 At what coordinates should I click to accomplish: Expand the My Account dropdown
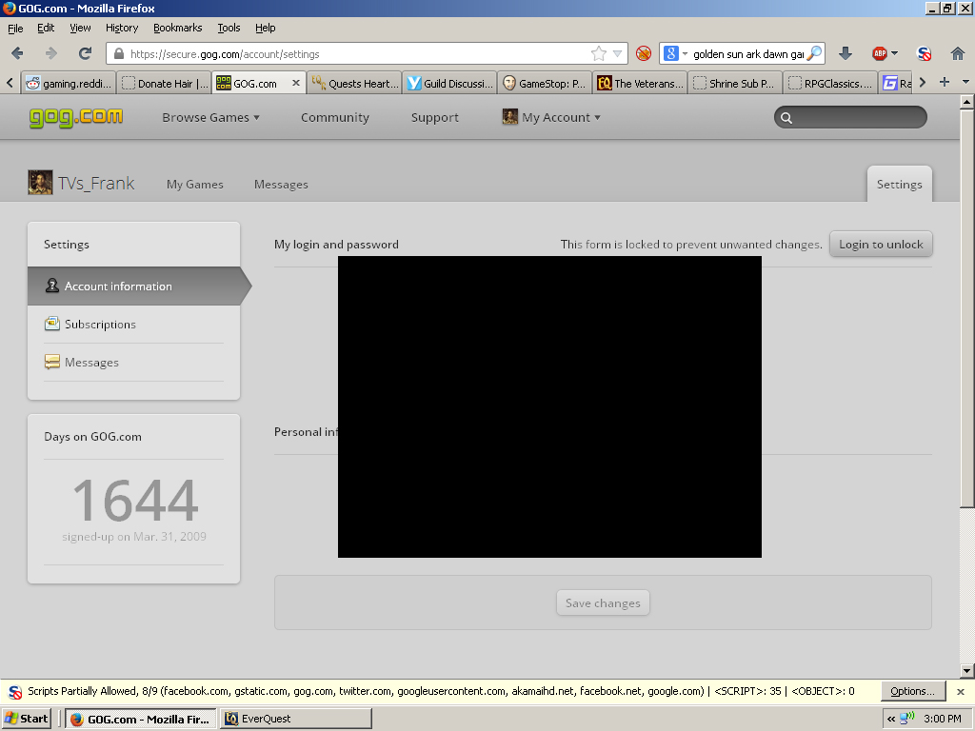coord(551,117)
